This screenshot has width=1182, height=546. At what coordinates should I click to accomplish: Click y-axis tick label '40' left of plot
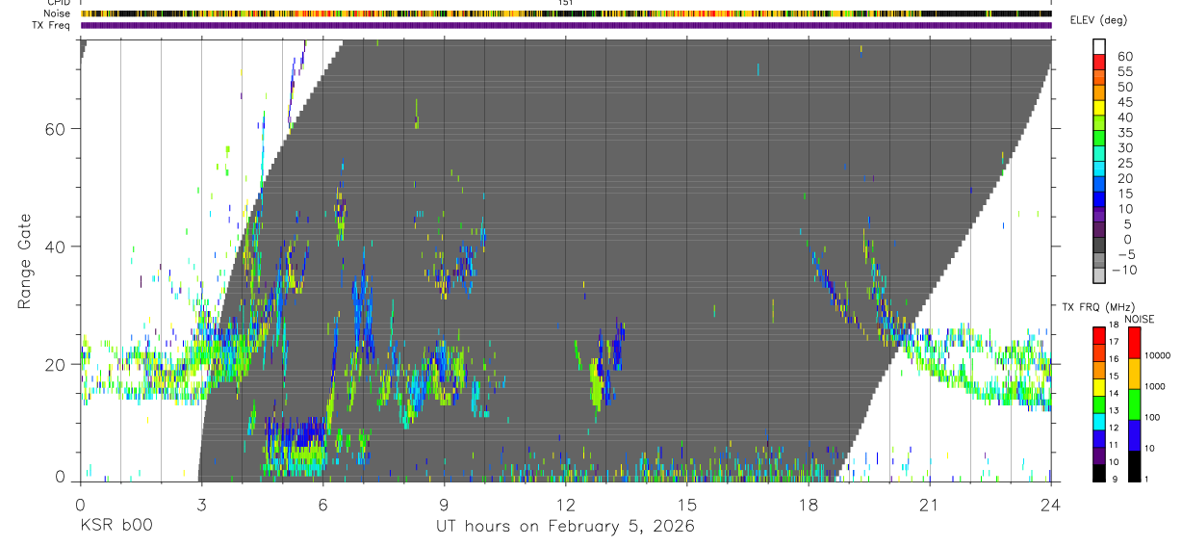(57, 247)
